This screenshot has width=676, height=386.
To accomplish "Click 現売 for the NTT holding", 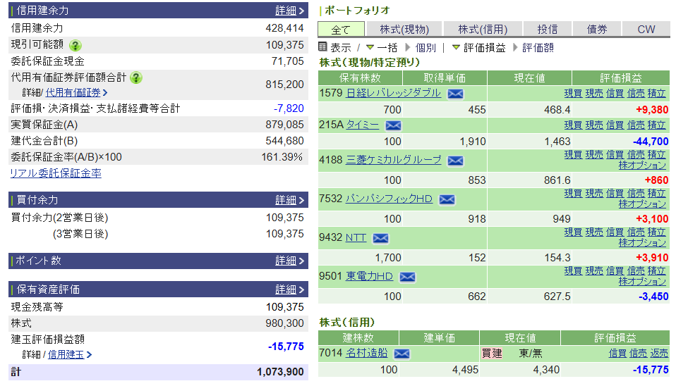I will 593,232.
